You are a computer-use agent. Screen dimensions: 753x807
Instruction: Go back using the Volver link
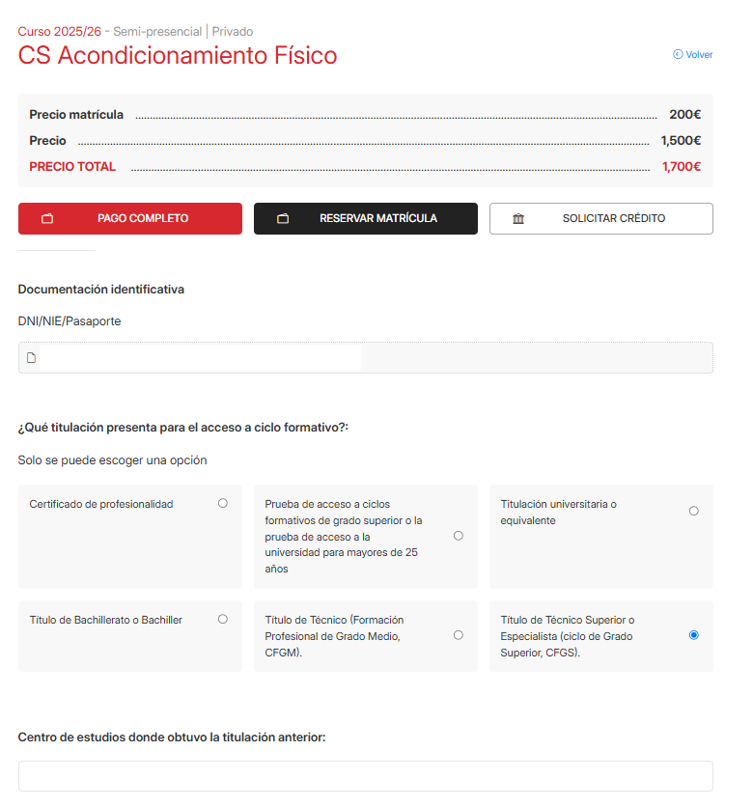click(693, 55)
